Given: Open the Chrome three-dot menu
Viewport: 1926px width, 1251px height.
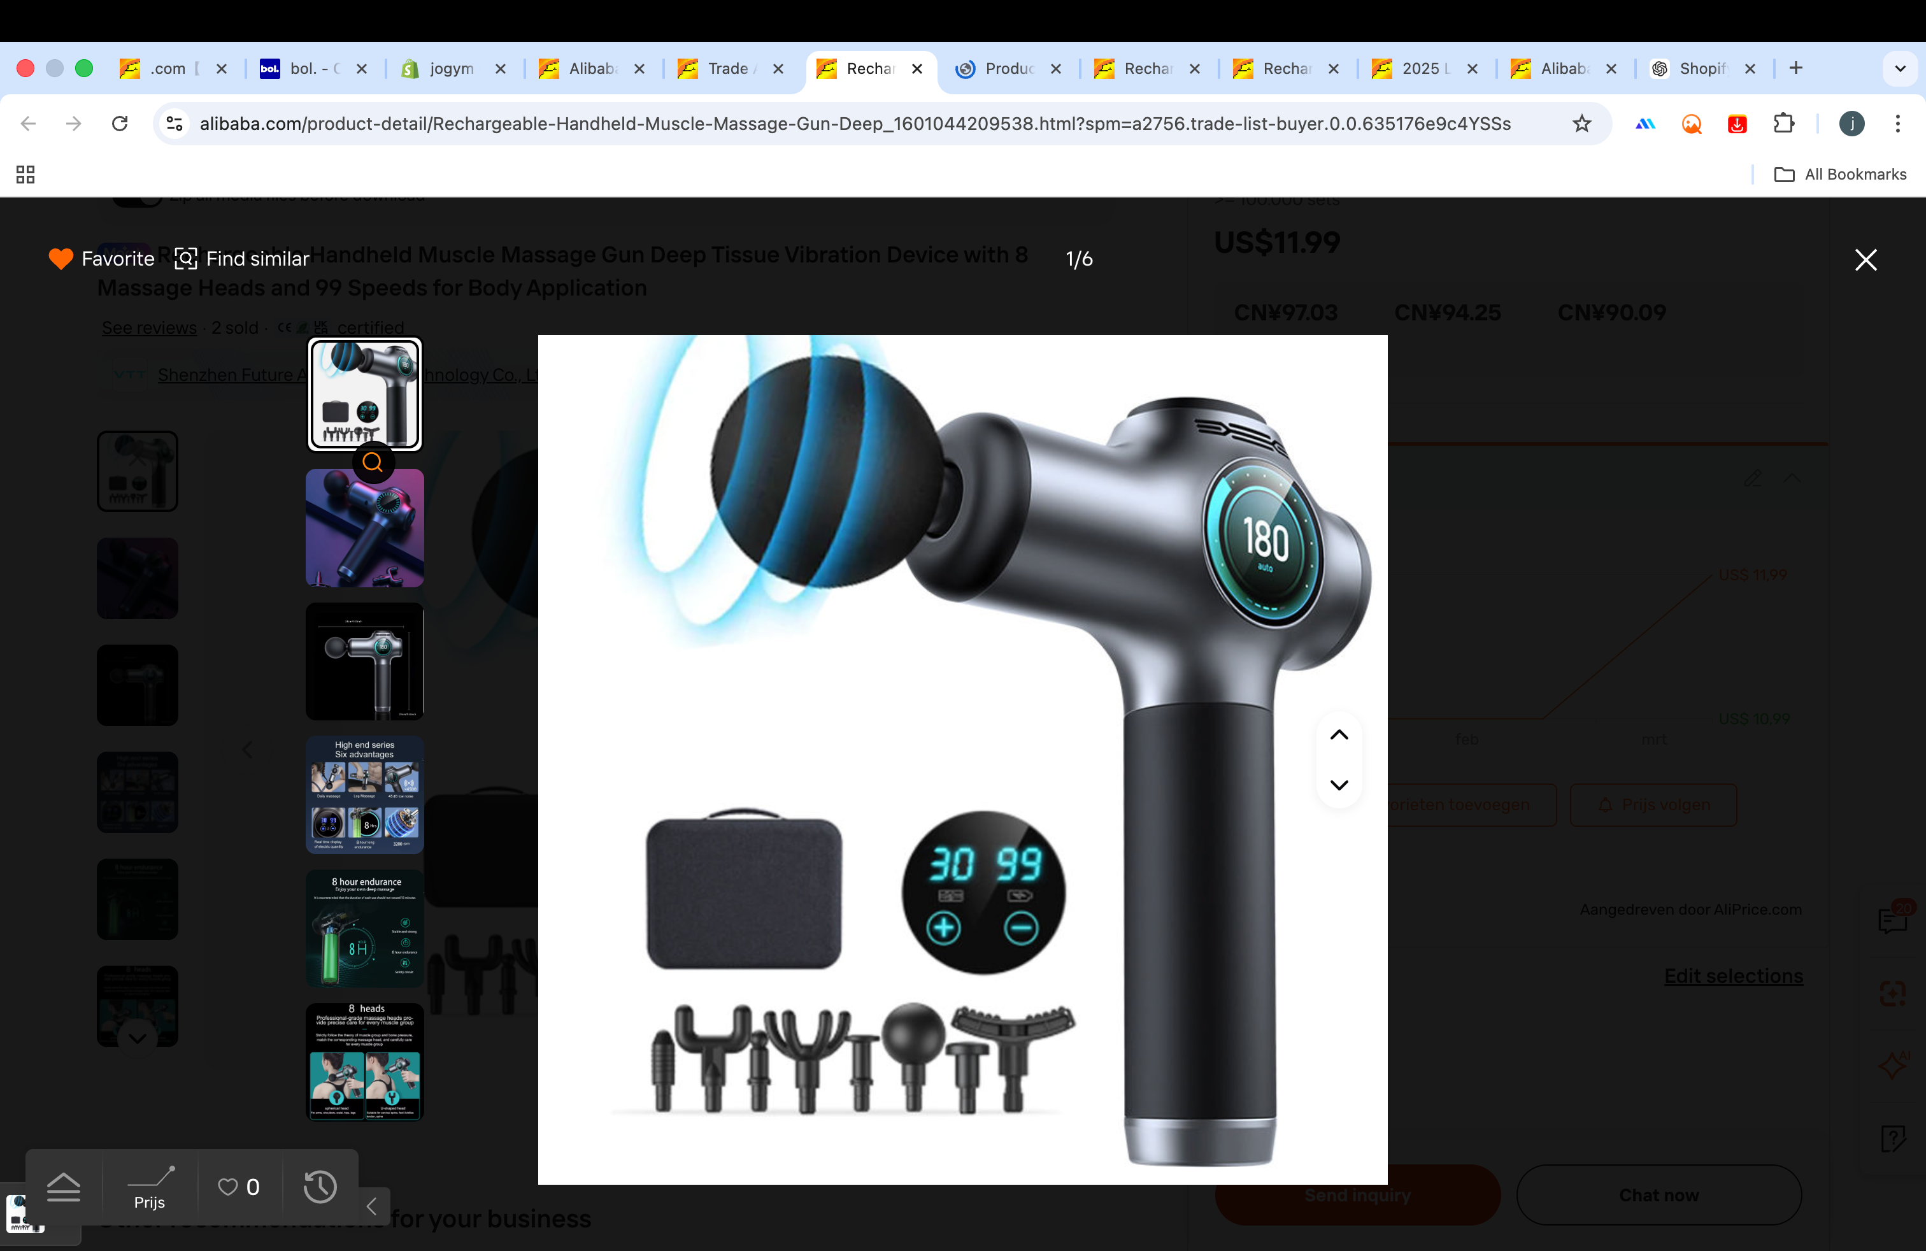Looking at the screenshot, I should 1898,124.
